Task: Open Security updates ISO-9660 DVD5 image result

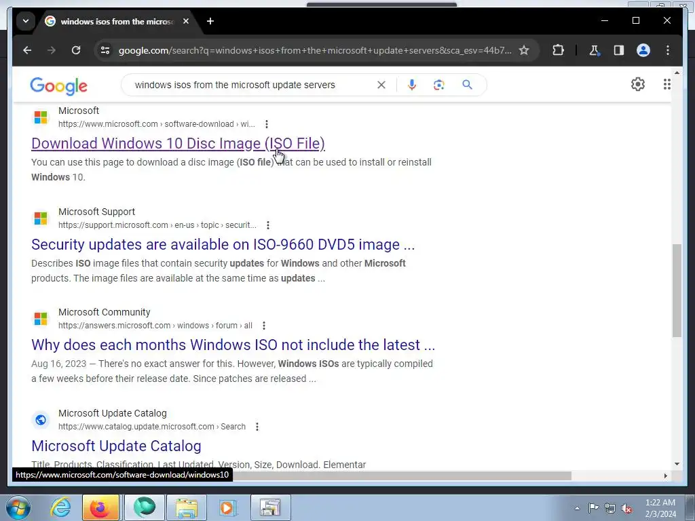Action: coord(223,244)
